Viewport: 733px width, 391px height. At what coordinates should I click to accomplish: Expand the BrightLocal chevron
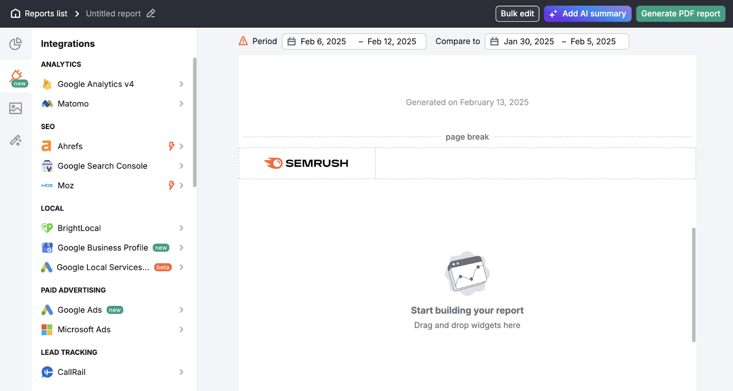pyautogui.click(x=181, y=228)
